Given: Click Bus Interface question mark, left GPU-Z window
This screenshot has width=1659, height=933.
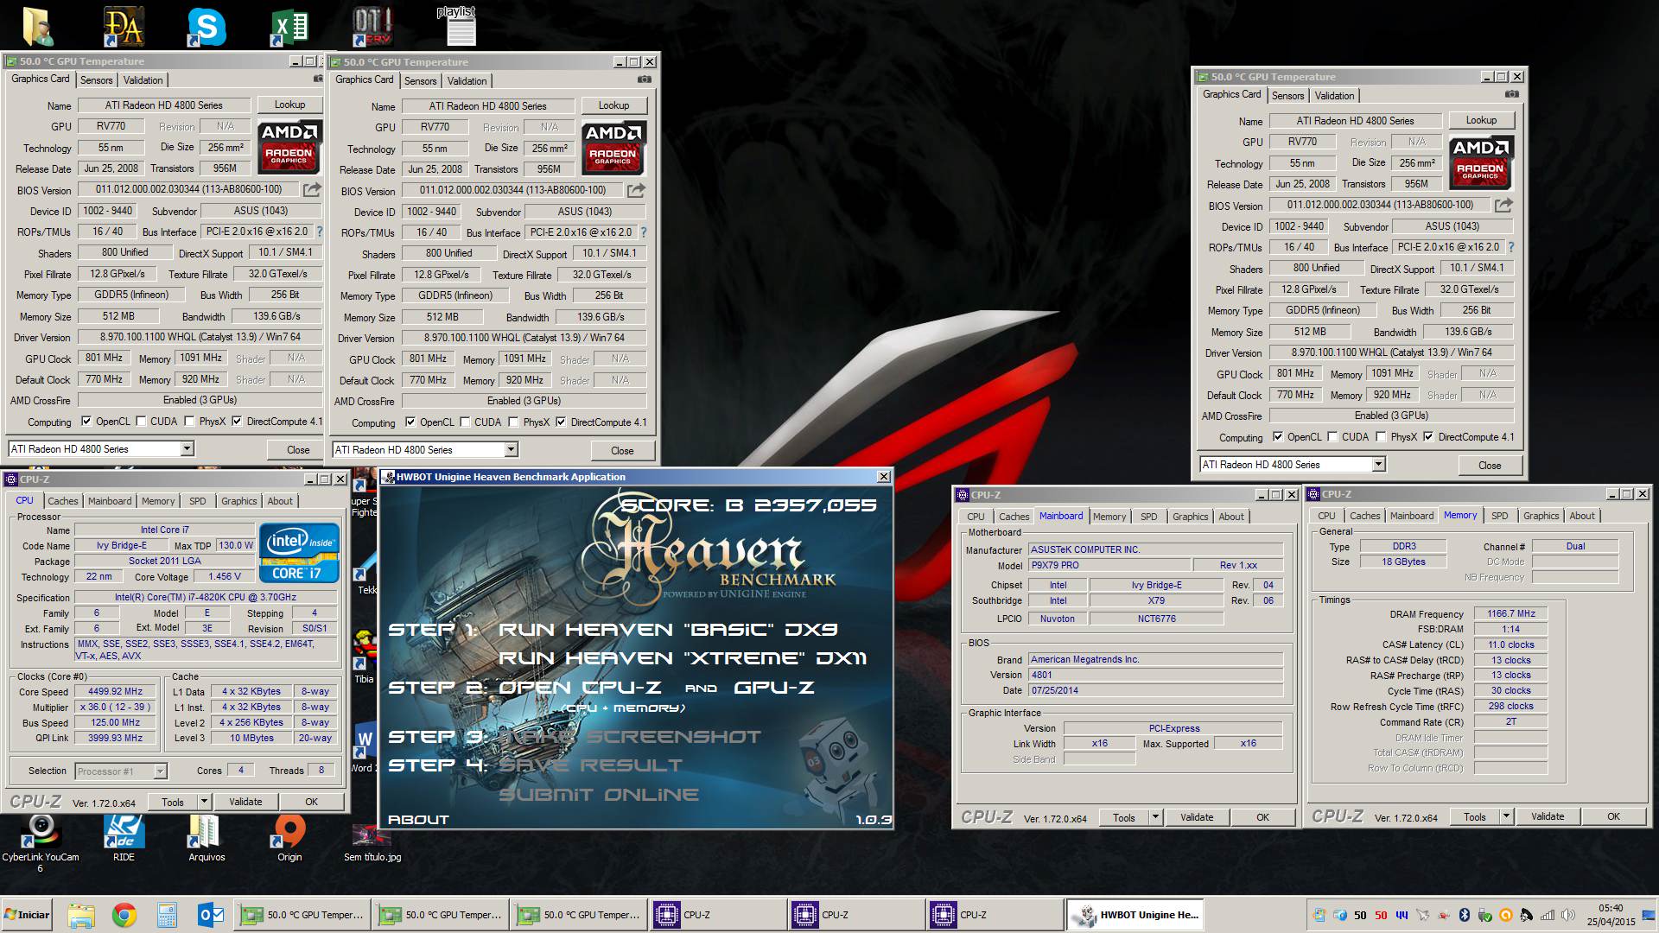Looking at the screenshot, I should (x=319, y=232).
